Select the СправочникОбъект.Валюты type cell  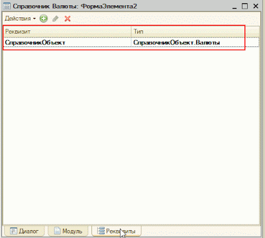point(195,42)
